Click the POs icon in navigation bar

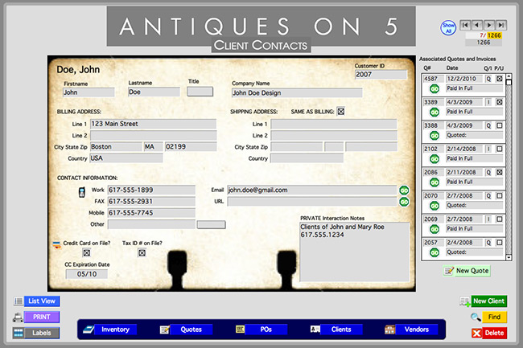point(240,330)
